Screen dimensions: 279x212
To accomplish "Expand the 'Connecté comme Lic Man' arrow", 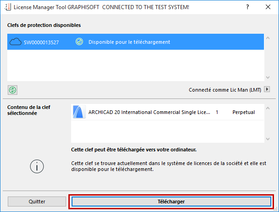I will pos(267,89).
